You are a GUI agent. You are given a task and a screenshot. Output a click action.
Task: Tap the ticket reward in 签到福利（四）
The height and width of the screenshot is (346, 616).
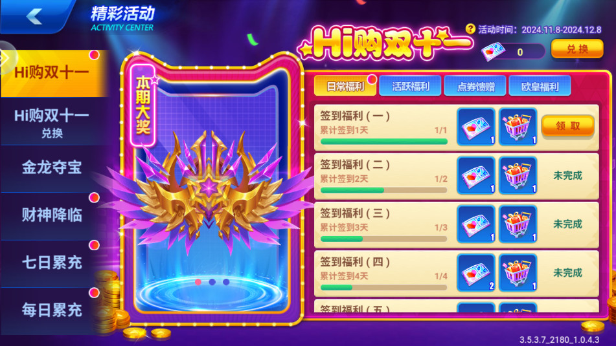[475, 272]
